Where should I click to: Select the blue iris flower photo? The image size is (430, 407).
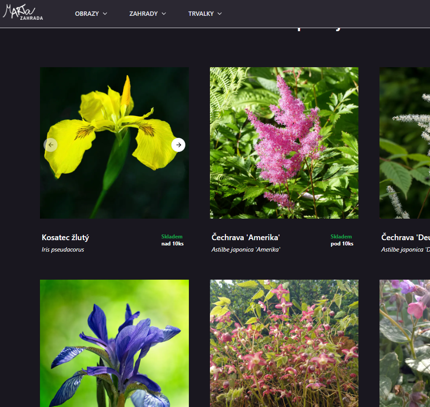(x=114, y=343)
